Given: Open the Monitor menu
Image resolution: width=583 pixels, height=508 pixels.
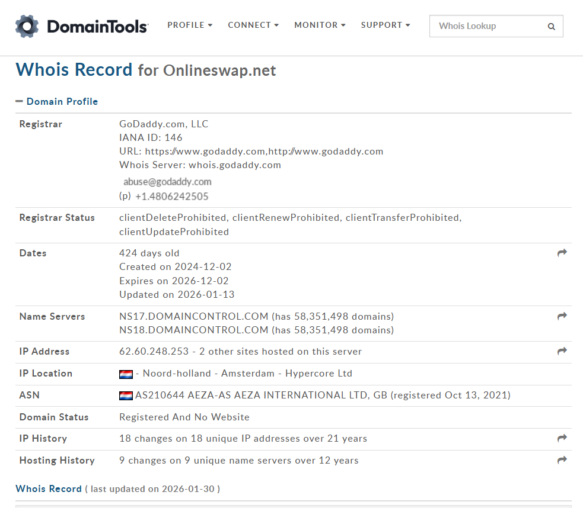Looking at the screenshot, I should (320, 25).
